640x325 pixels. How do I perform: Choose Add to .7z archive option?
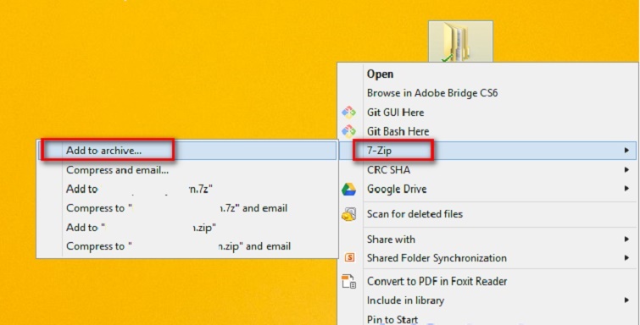140,189
